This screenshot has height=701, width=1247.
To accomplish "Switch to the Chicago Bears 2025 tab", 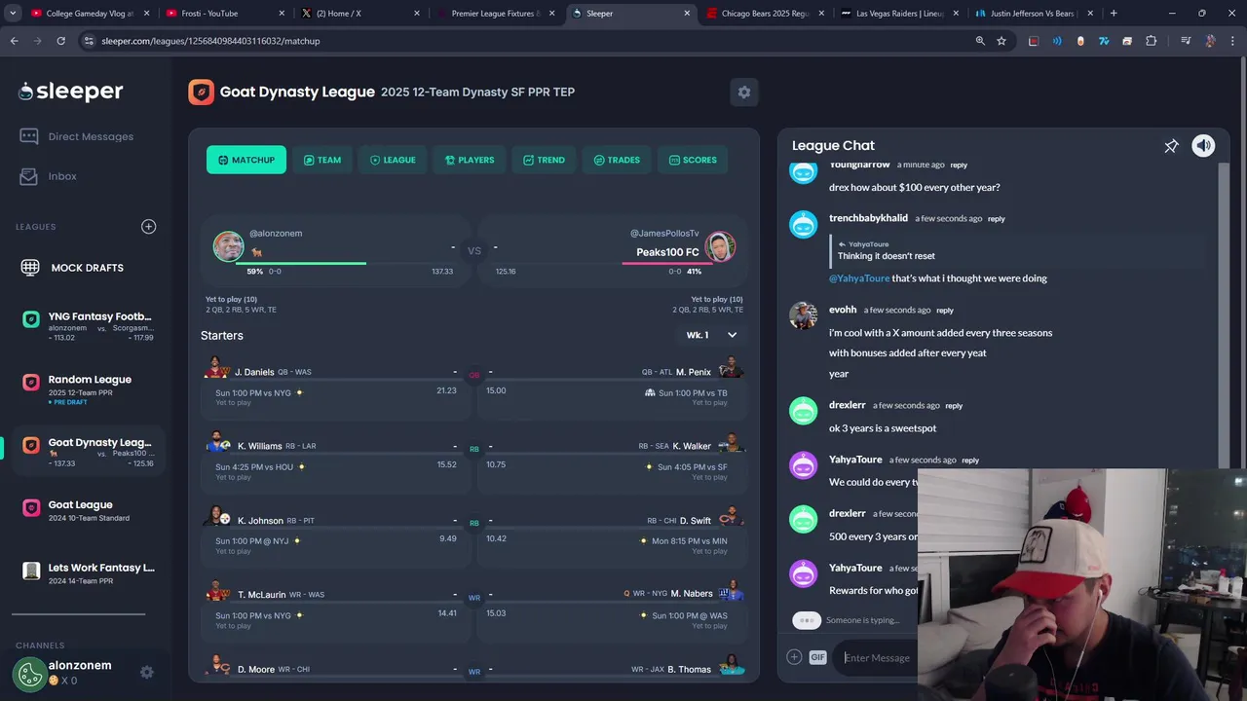I will click(x=768, y=14).
